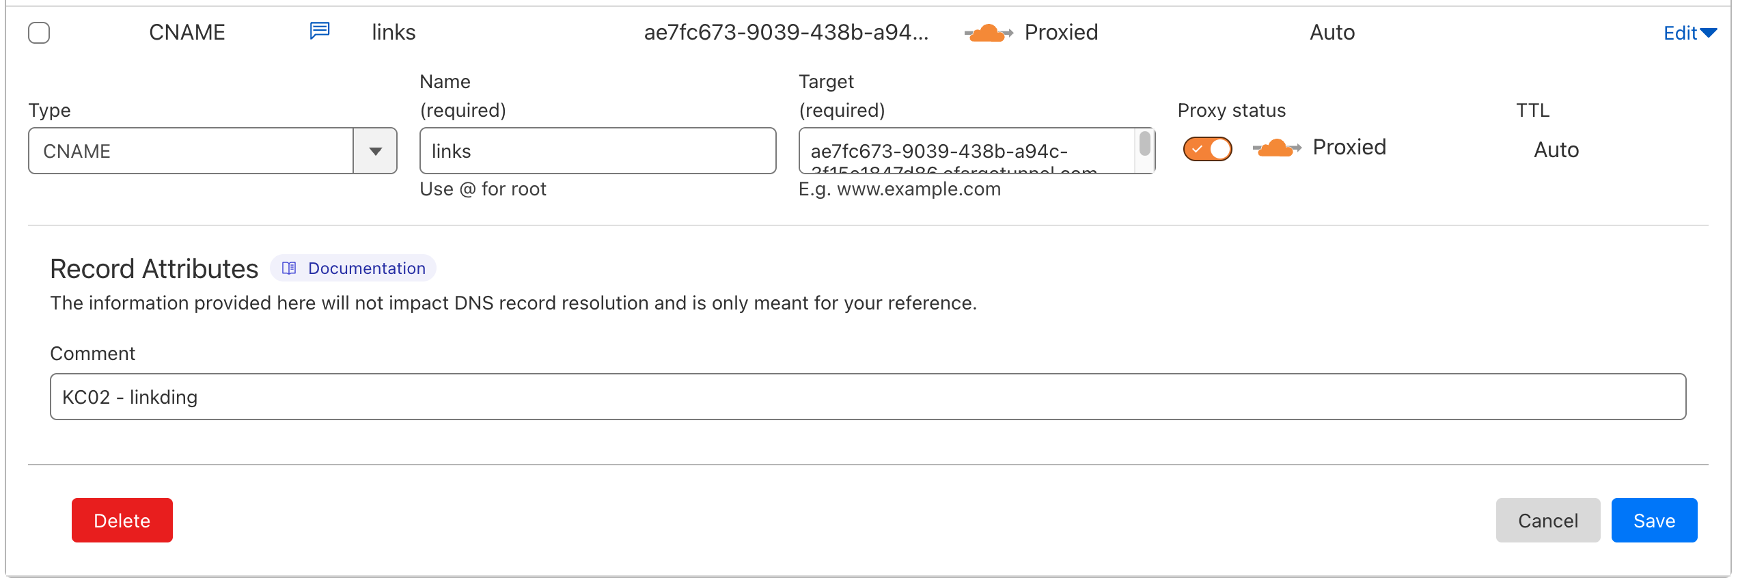Click the Comment field with KC02 - linkding
The height and width of the screenshot is (578, 1738).
[x=868, y=397]
